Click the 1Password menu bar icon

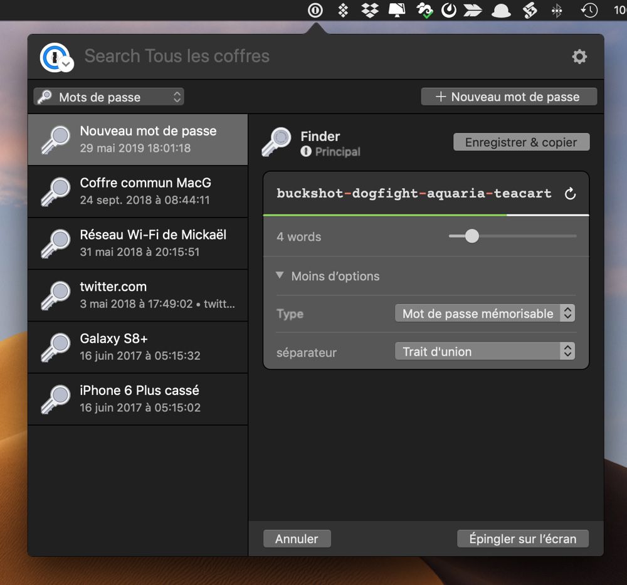point(315,10)
